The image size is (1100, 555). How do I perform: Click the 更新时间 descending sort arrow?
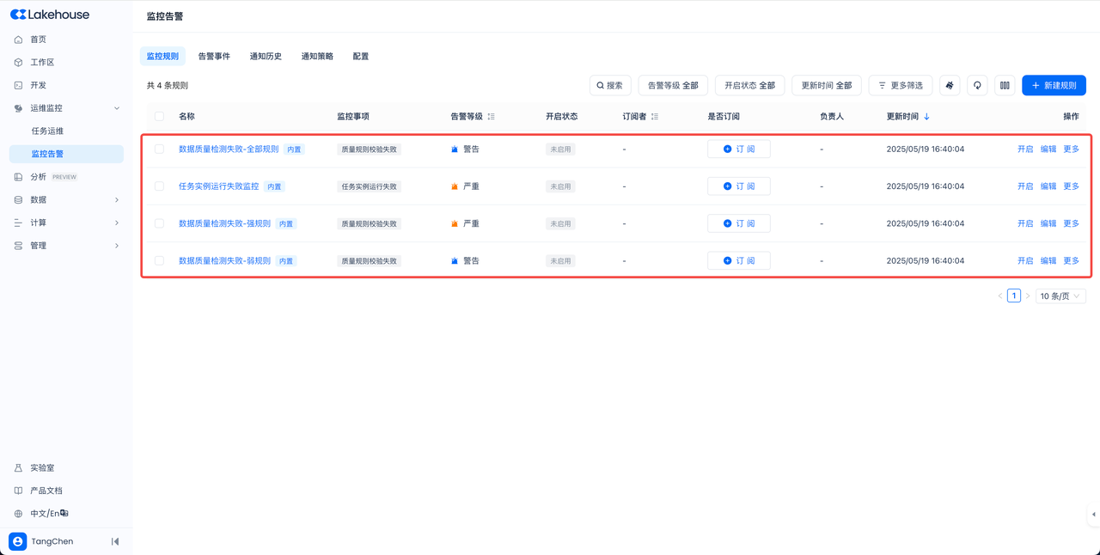click(926, 117)
